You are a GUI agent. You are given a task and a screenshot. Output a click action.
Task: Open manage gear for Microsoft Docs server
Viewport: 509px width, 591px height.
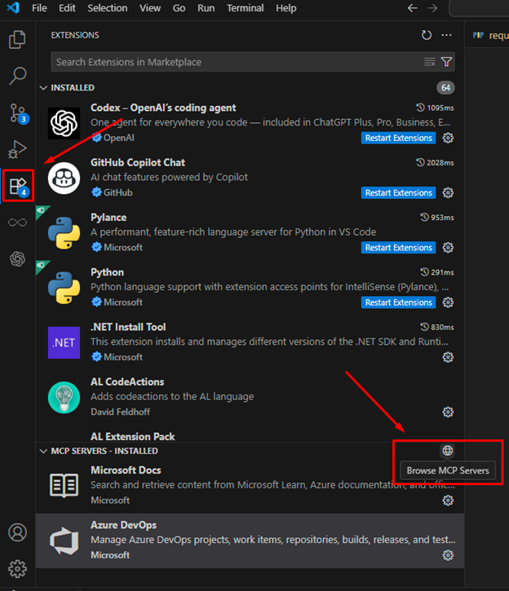pos(448,501)
